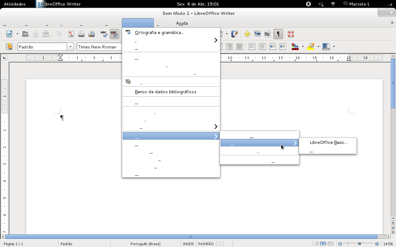Run the spelling and grammar check icon
Viewport: 396px width, 247px height.
(x=104, y=34)
